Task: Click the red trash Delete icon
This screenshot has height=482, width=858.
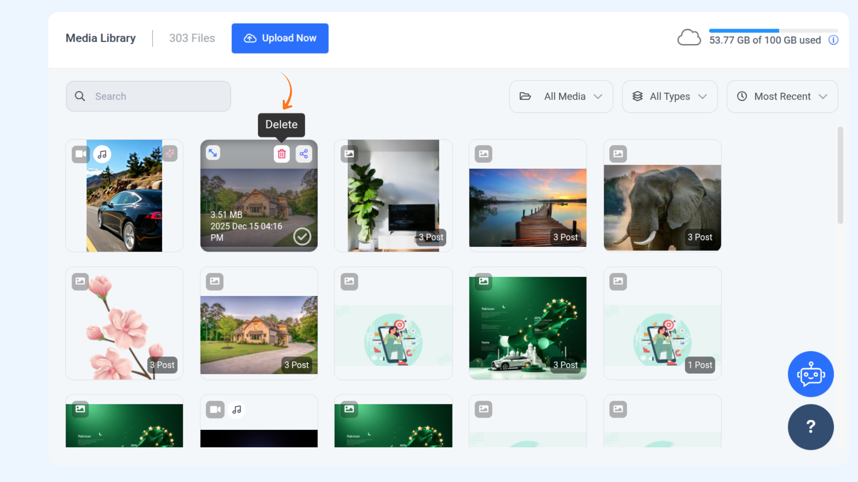Action: click(282, 154)
